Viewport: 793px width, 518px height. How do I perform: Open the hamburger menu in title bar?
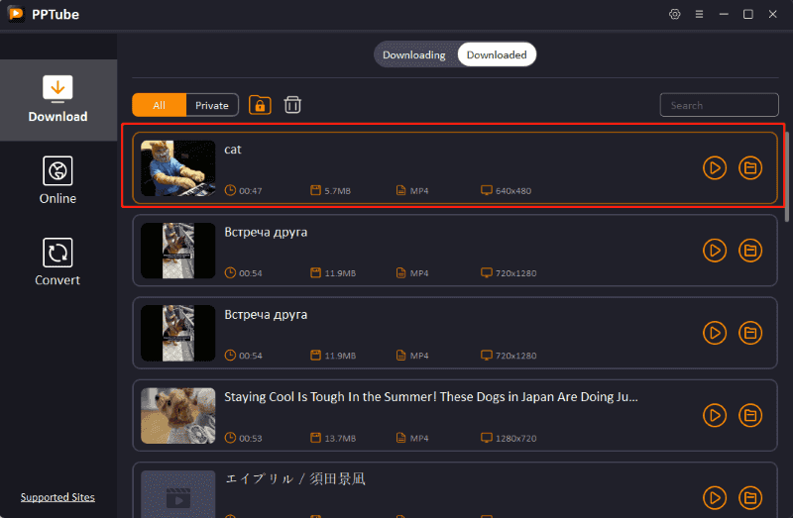tap(699, 14)
